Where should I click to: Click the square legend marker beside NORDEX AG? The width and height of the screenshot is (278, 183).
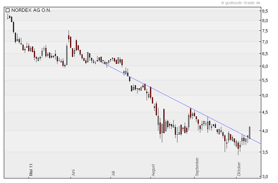click(x=8, y=10)
